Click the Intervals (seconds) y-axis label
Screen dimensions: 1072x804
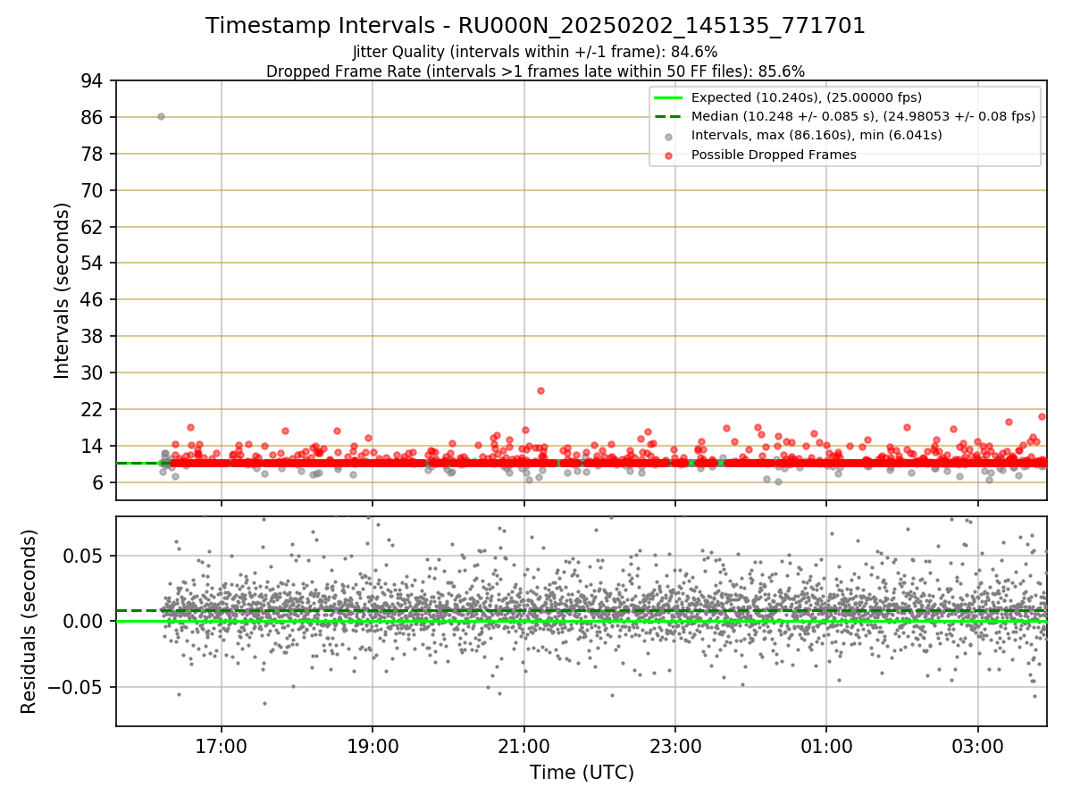tap(62, 290)
